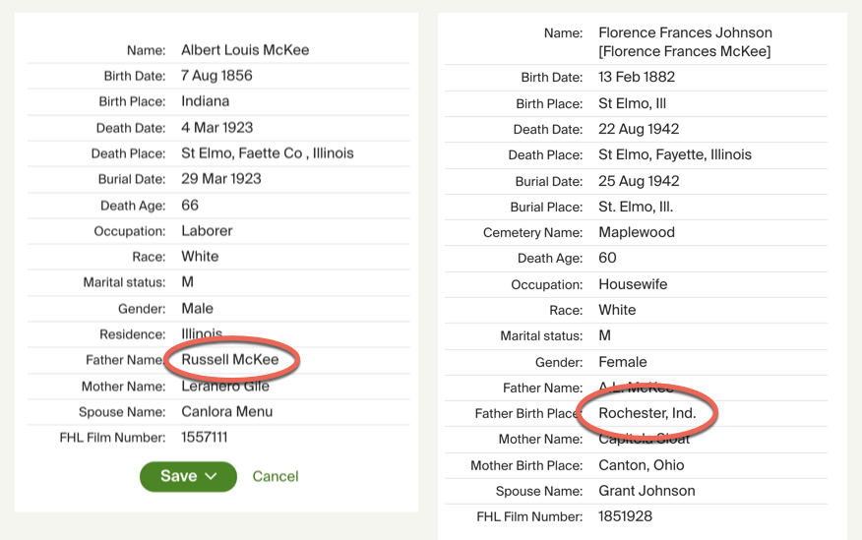862x540 pixels.
Task: Click the burial date 29 Mar 1923
Action: click(220, 179)
